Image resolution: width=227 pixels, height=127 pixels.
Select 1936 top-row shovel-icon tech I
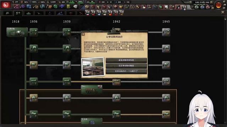click(34, 32)
